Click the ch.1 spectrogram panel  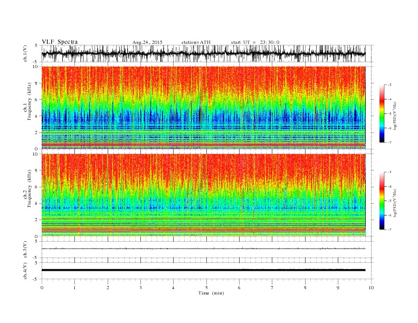coord(204,108)
